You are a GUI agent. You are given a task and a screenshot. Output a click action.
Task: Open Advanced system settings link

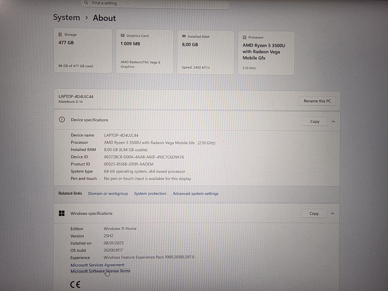195,193
